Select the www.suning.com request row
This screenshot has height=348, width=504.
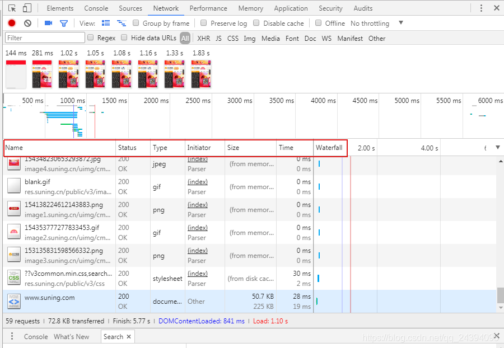pyautogui.click(x=250, y=301)
